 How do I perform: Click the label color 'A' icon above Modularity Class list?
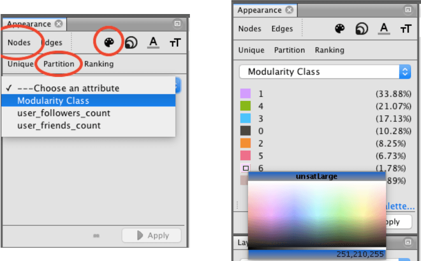[x=384, y=28]
